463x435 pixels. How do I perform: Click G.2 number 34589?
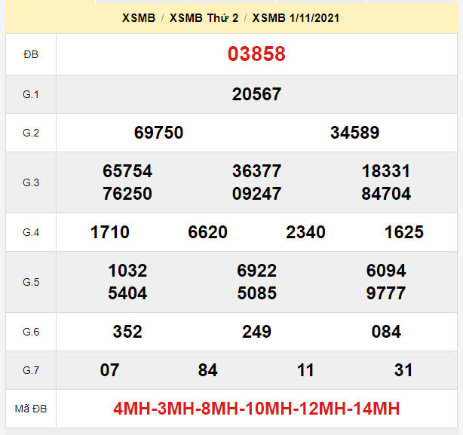pyautogui.click(x=354, y=133)
